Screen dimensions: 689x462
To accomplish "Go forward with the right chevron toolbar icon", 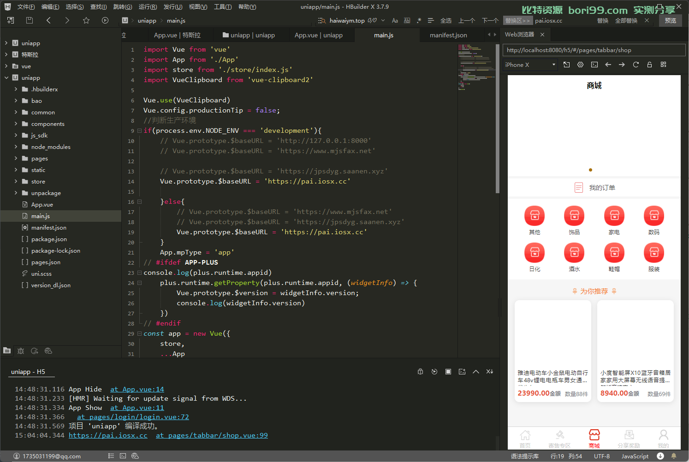I will 67,20.
